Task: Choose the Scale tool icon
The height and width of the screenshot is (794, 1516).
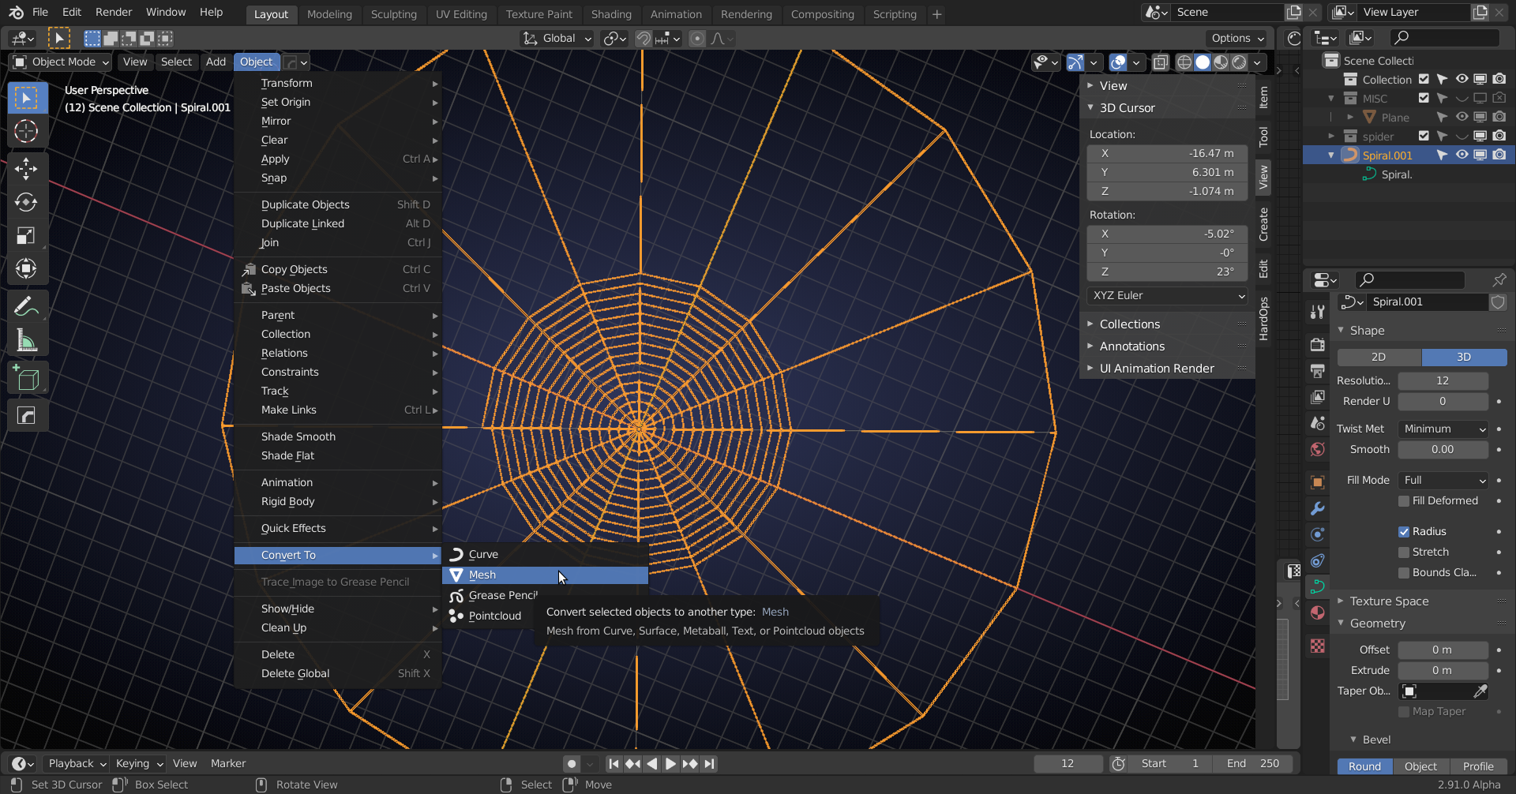Action: [26, 235]
